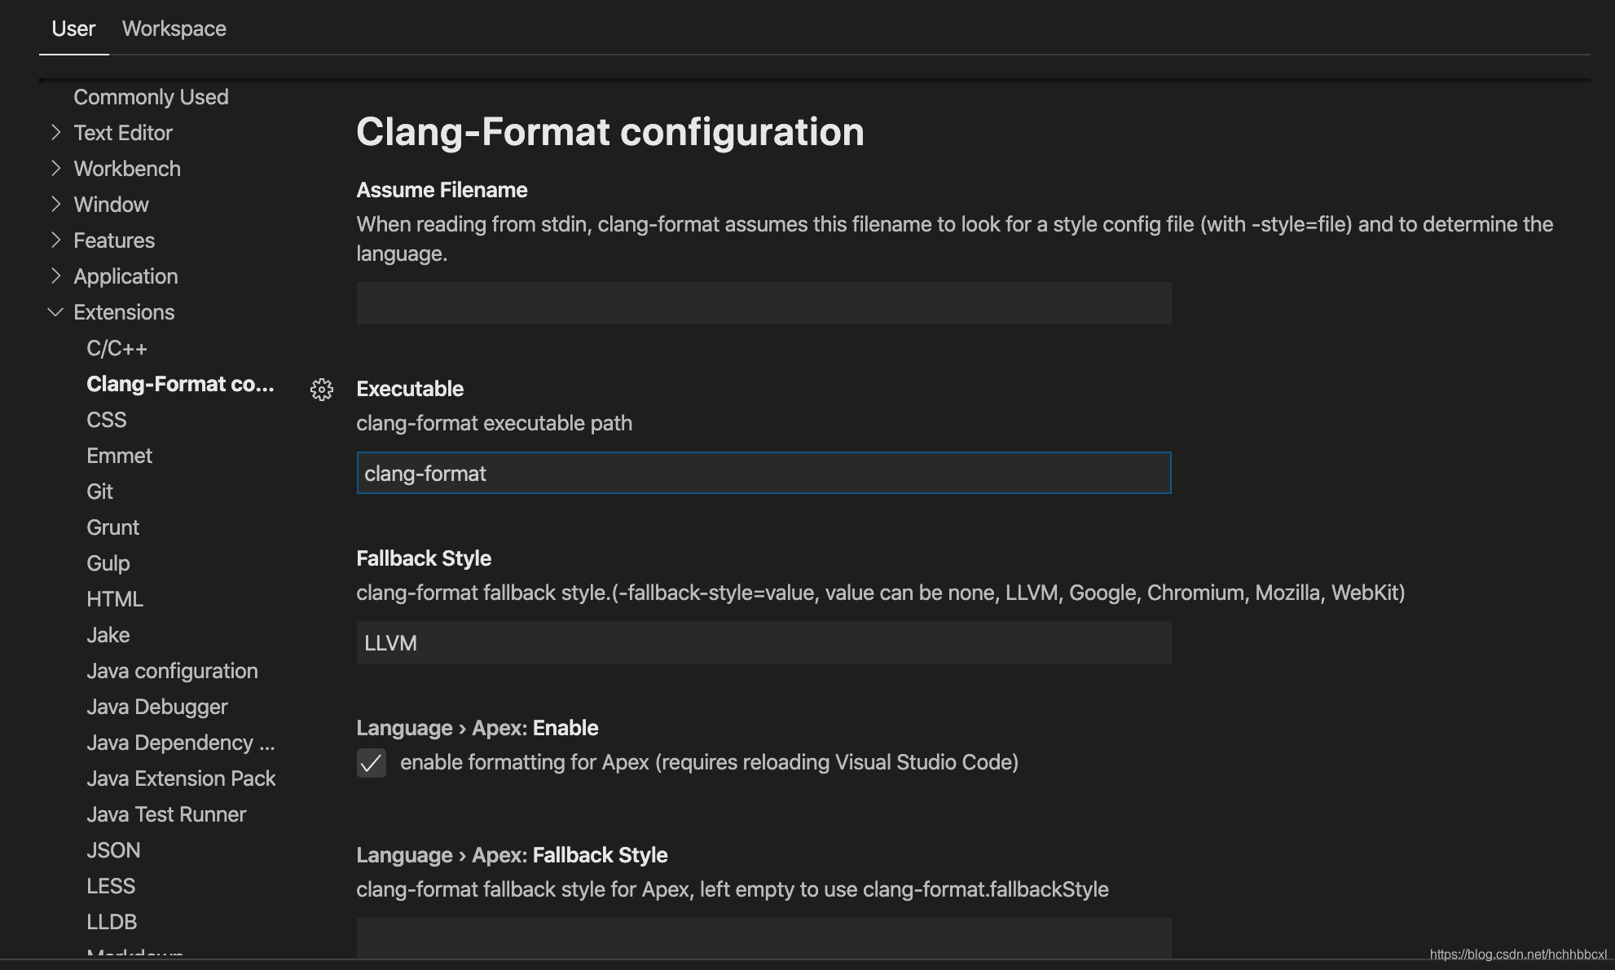Expand the Workbench settings group
Image resolution: width=1615 pixels, height=970 pixels.
click(x=126, y=168)
